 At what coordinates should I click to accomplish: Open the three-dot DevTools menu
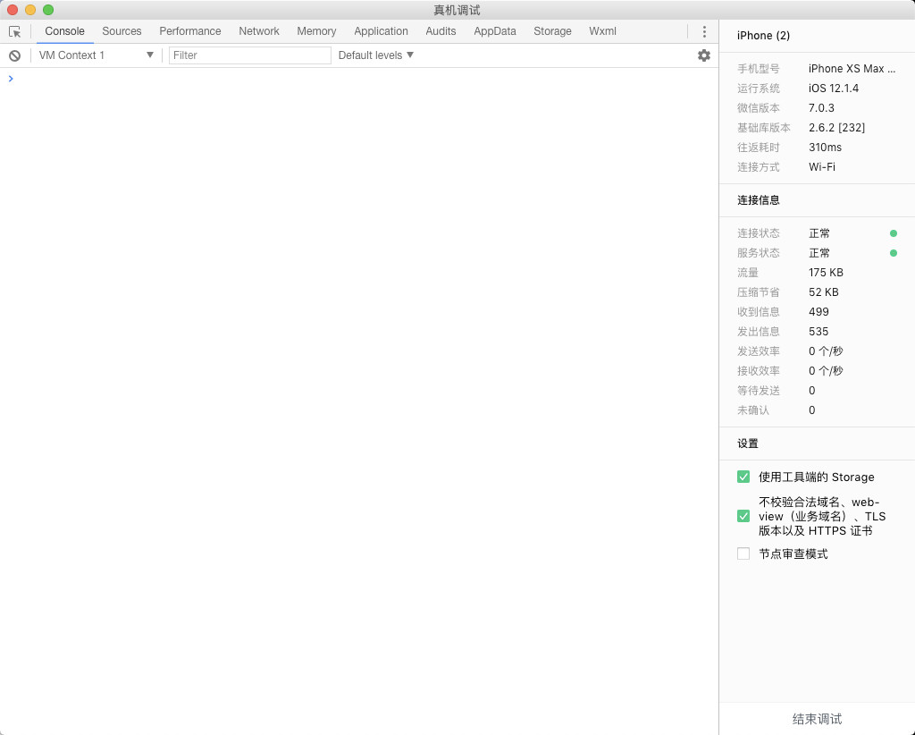[x=704, y=31]
